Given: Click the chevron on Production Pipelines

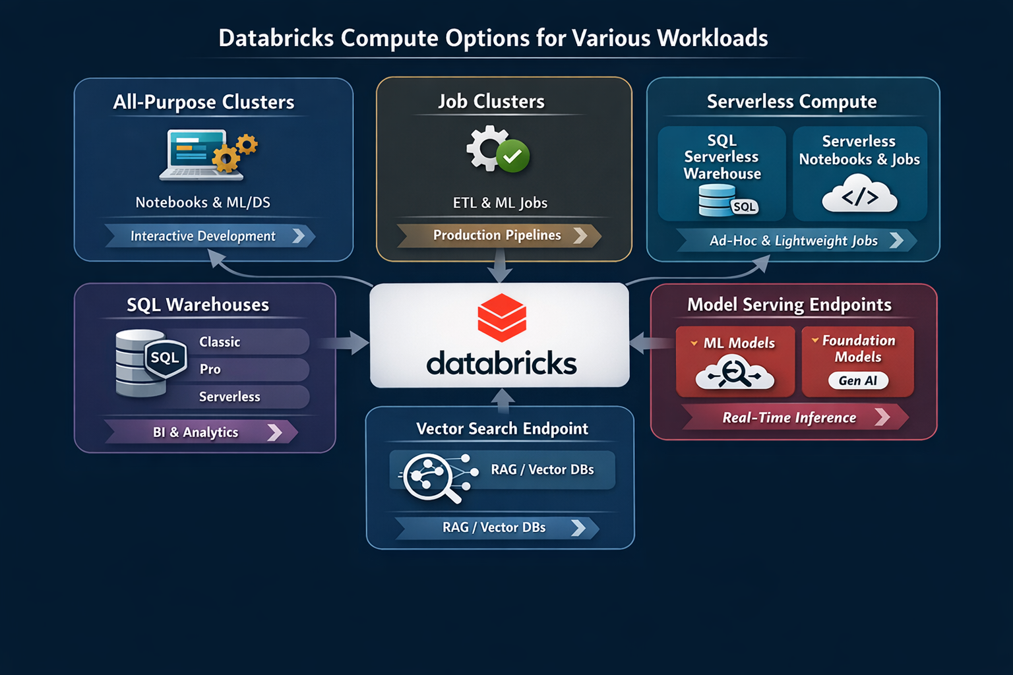Looking at the screenshot, I should pyautogui.click(x=580, y=235).
